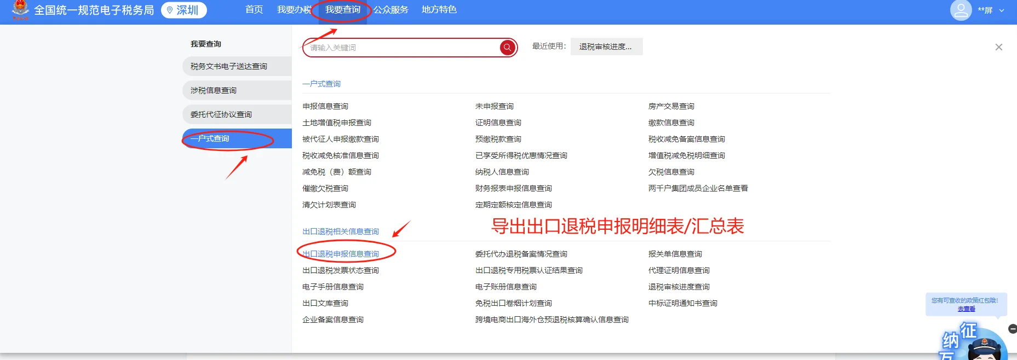Open 出口退税发票状态查询 link

click(x=341, y=270)
